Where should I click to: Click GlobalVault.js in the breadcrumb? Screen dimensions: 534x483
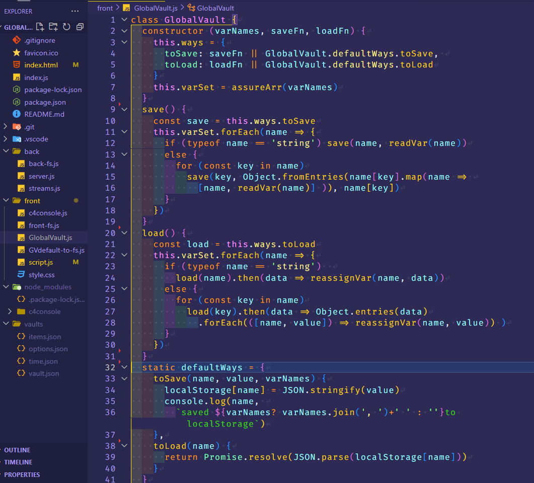point(156,8)
